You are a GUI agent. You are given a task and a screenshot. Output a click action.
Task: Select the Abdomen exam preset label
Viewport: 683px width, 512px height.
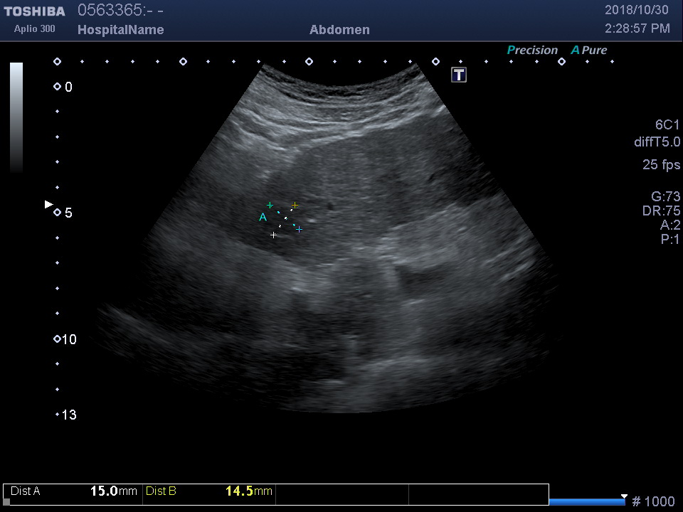(x=339, y=30)
